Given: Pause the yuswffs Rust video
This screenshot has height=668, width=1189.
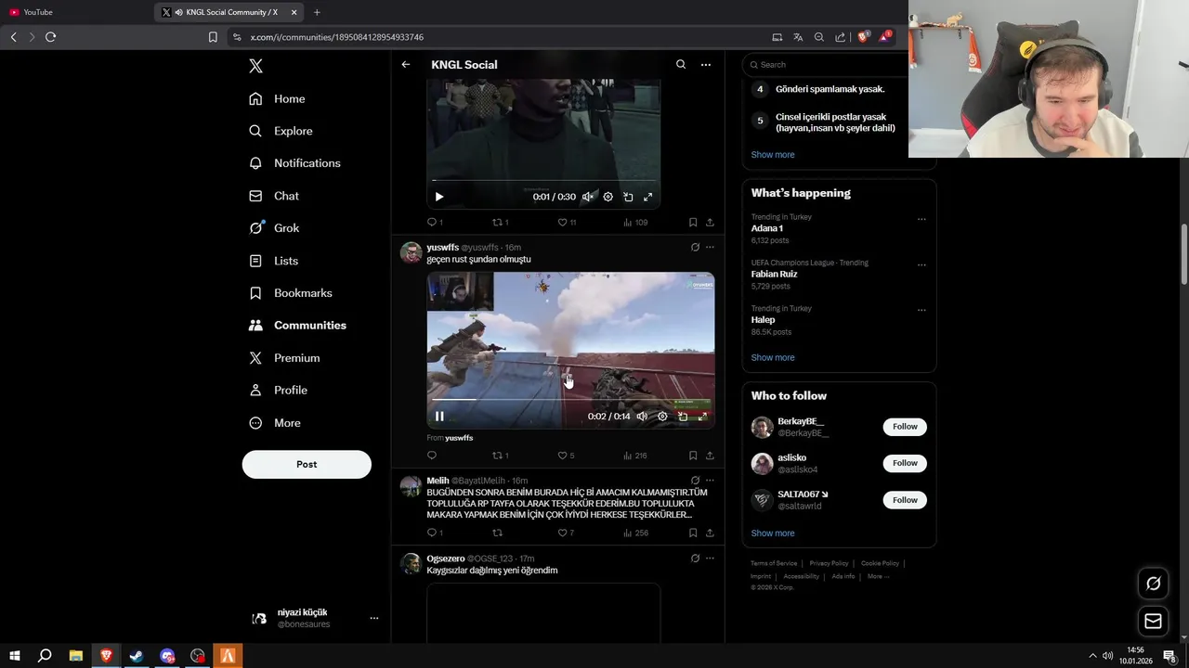Looking at the screenshot, I should pyautogui.click(x=439, y=417).
